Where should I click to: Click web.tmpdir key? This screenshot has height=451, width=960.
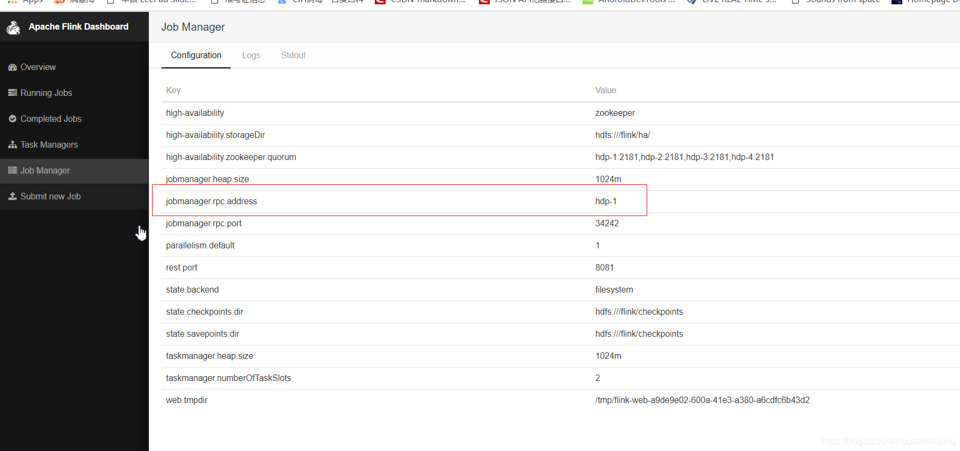pos(187,400)
